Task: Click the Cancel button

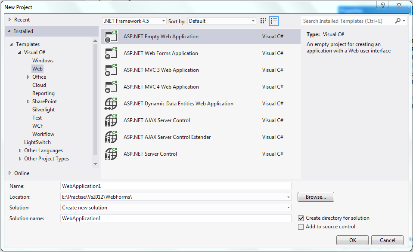Action: click(x=387, y=240)
